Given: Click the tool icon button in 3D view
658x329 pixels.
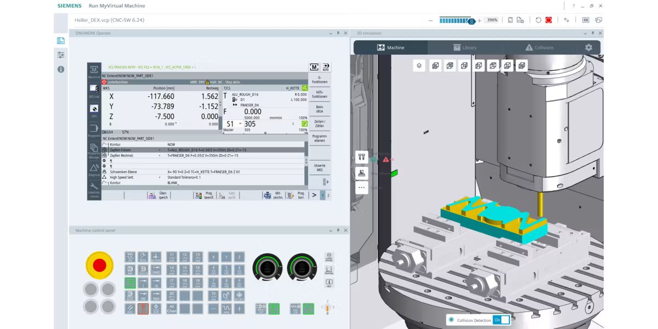Looking at the screenshot, I should click(361, 157).
